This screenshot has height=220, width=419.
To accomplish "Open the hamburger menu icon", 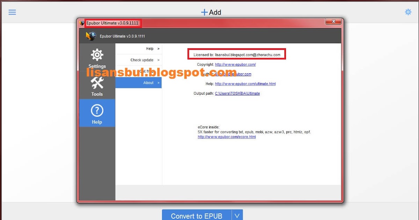I will (x=12, y=12).
